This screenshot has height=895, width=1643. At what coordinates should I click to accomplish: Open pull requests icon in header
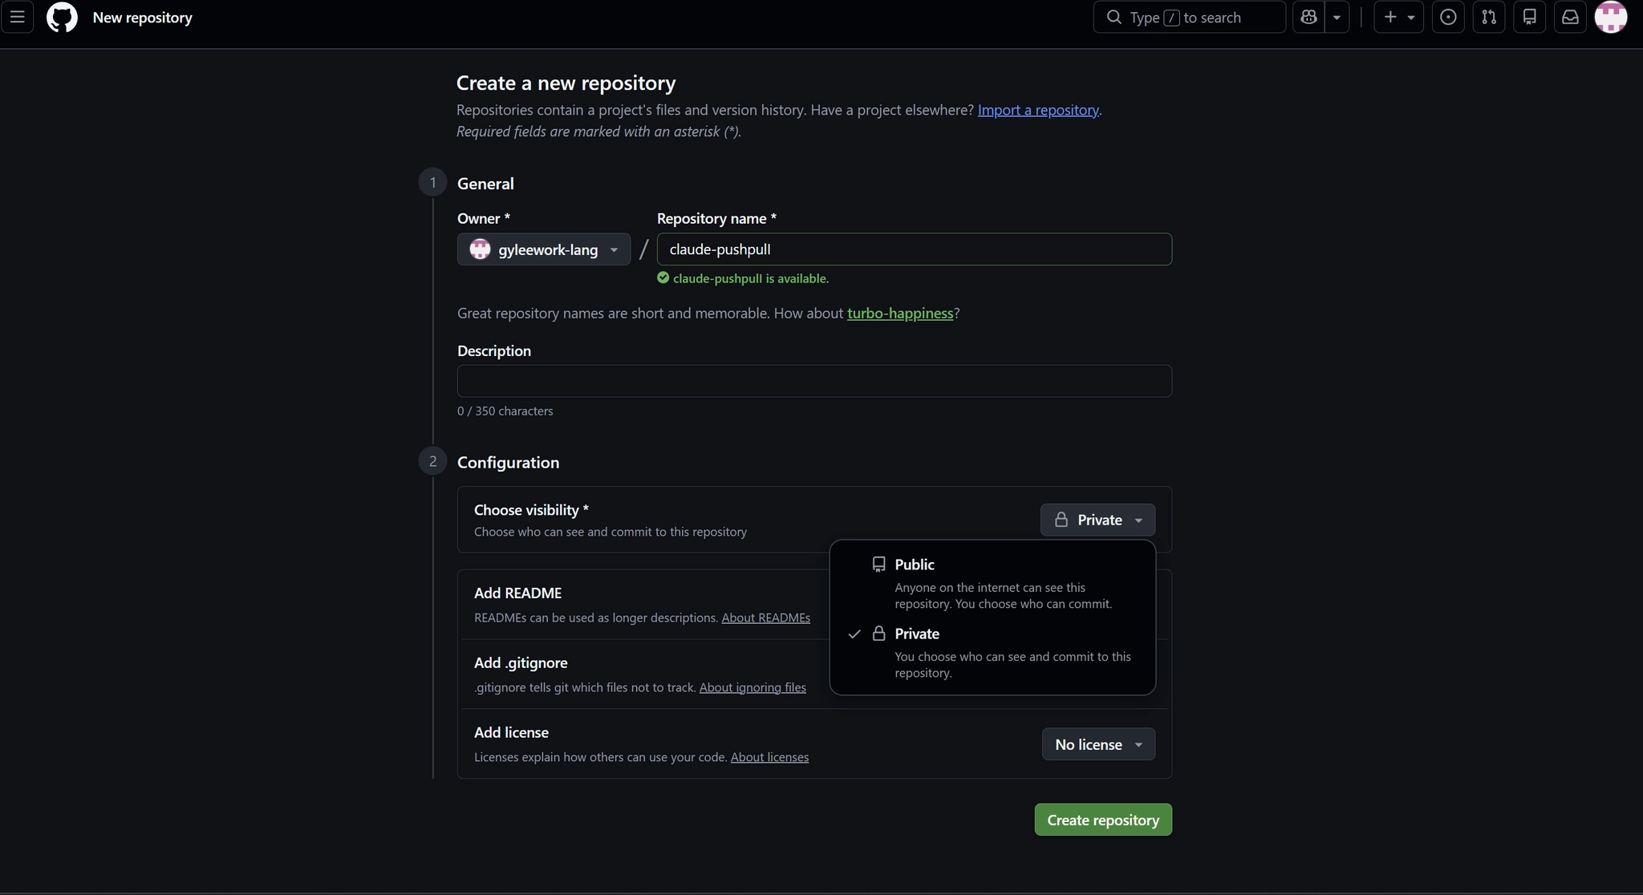[x=1489, y=17]
